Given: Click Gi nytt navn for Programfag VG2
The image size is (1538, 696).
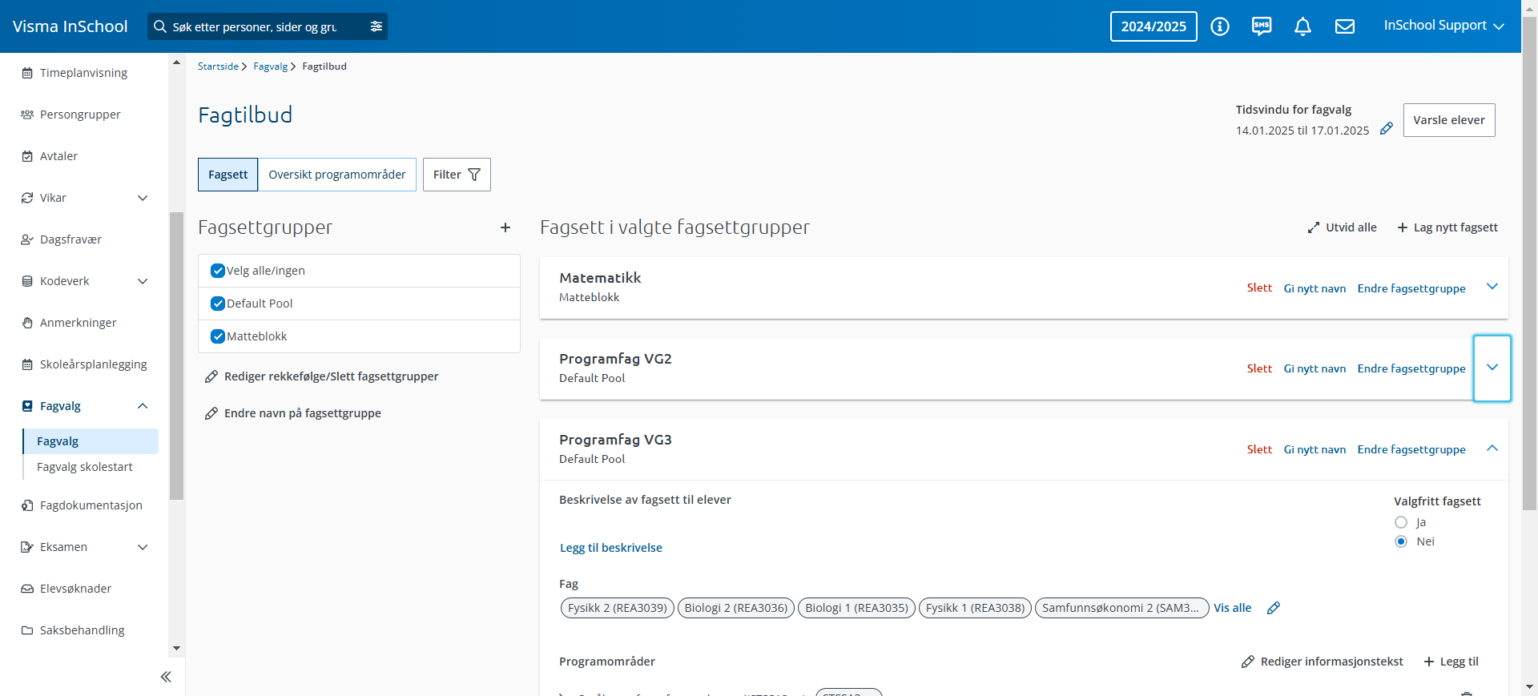Looking at the screenshot, I should pyautogui.click(x=1315, y=368).
